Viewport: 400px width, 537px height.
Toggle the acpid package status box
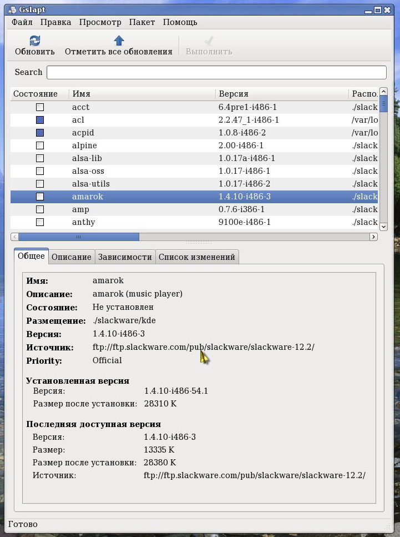coord(40,133)
